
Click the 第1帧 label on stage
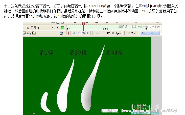click(46, 52)
